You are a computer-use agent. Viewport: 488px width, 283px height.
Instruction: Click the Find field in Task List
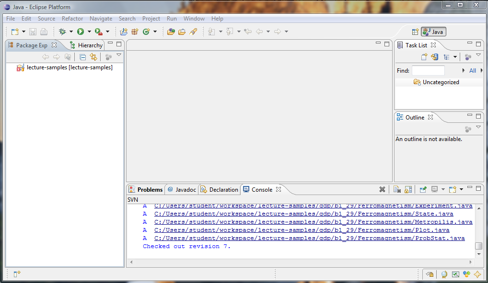(428, 71)
